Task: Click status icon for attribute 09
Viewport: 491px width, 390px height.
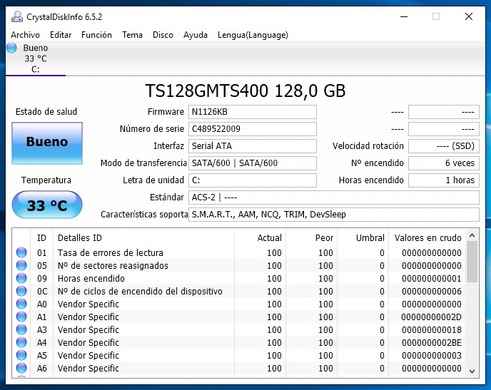Action: (21, 278)
